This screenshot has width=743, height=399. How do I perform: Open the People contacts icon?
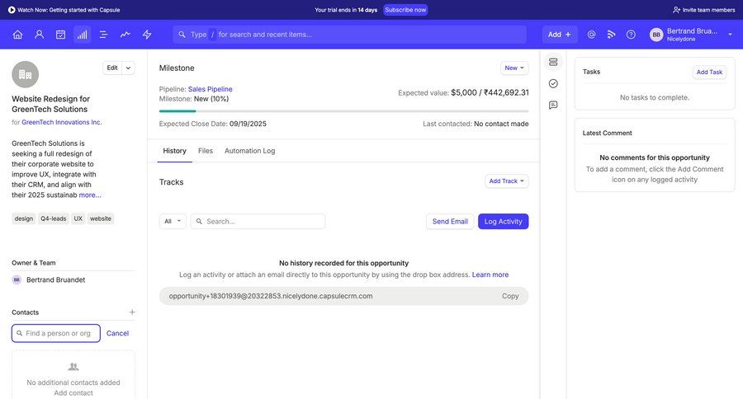[x=39, y=35]
